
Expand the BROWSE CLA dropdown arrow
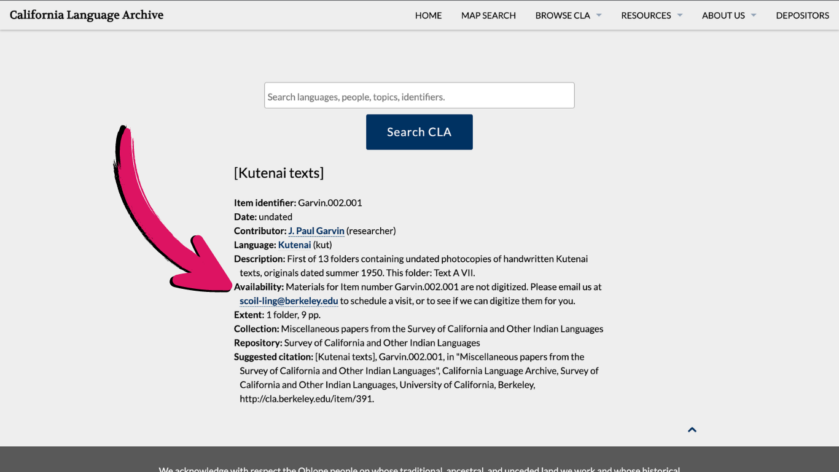point(599,15)
